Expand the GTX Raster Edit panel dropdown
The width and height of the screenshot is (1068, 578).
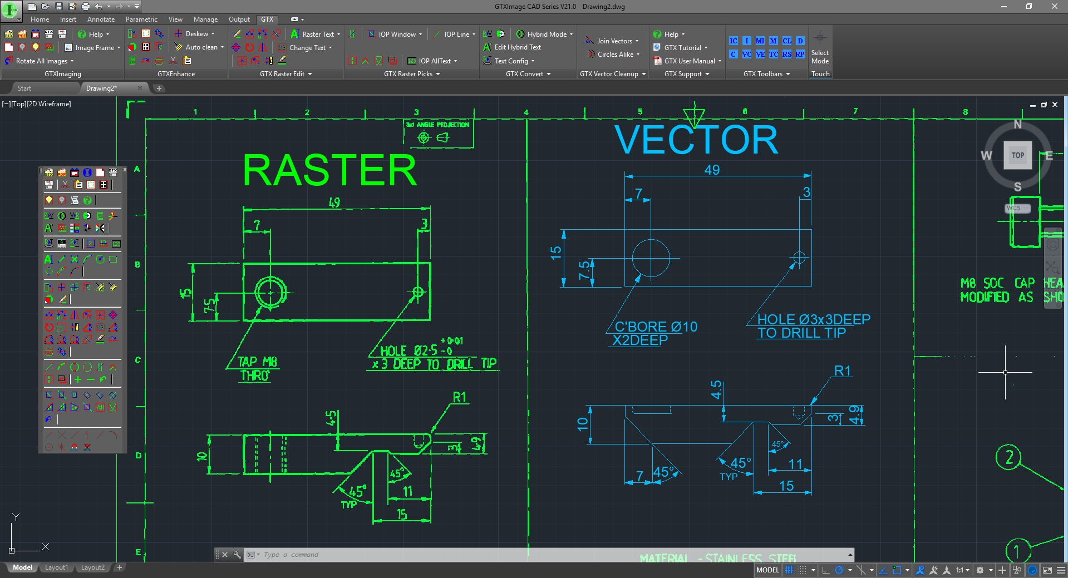tap(310, 74)
